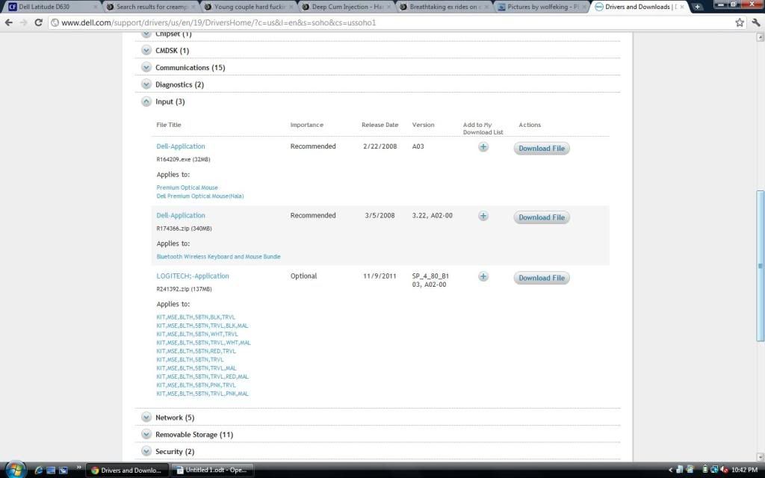Screen dimensions: 765x478
Task: Launch Internet Explorer from Quick Launch
Action: [39, 471]
